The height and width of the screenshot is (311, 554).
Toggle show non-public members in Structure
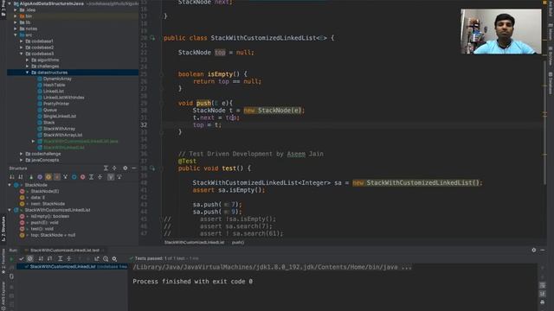(x=57, y=177)
